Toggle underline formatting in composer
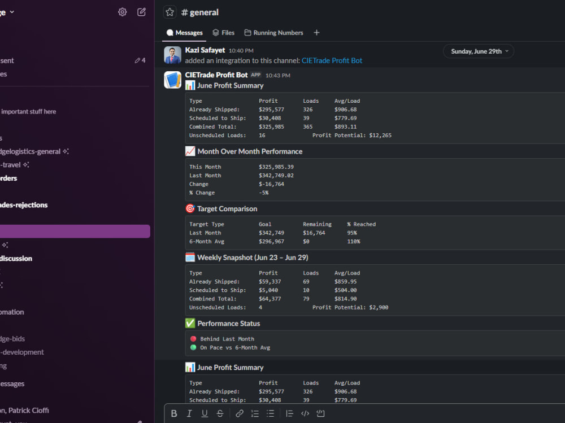This screenshot has width=565, height=423. (x=205, y=413)
